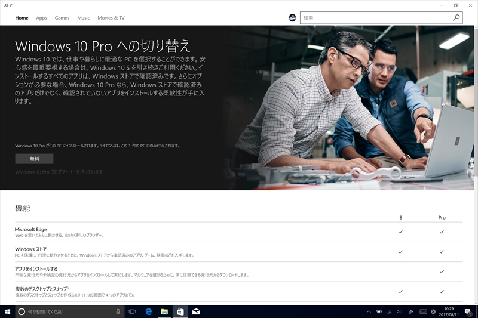Click the Cortana circle icon

point(22,311)
